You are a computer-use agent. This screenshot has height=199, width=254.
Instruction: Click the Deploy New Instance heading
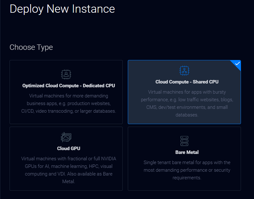62,9
